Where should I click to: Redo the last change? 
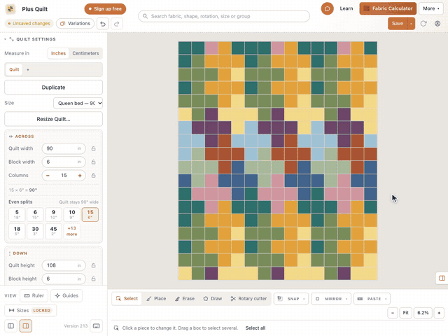[x=117, y=24]
